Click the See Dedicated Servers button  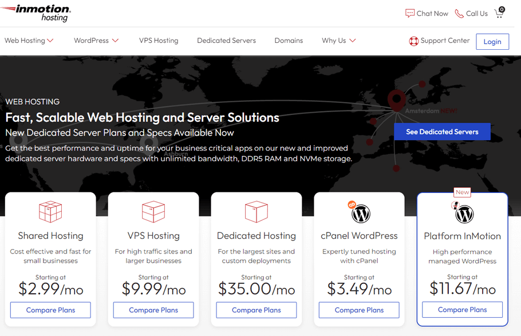pyautogui.click(x=442, y=131)
